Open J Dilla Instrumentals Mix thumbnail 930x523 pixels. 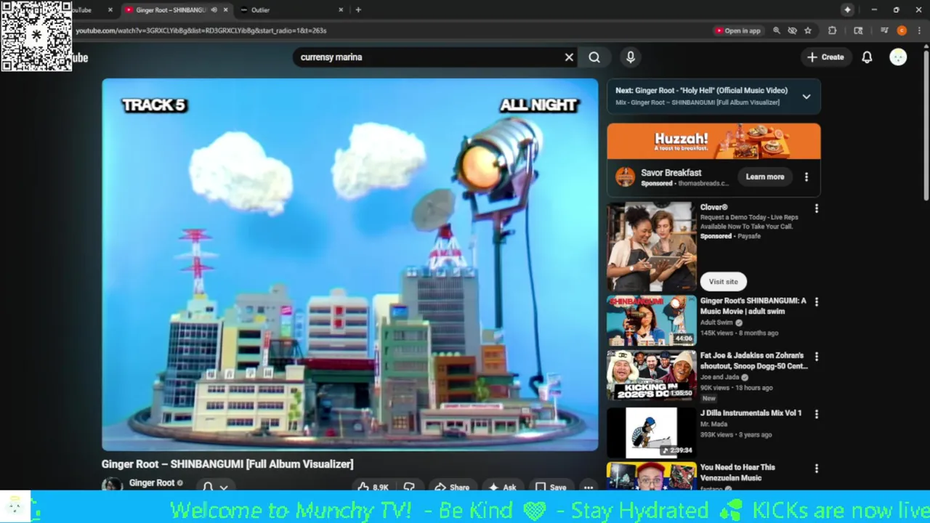pyautogui.click(x=652, y=432)
